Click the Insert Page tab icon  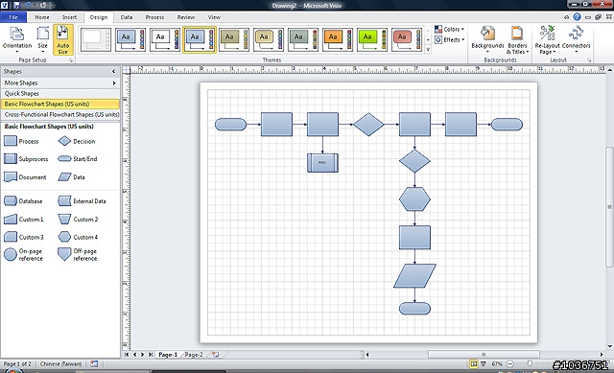click(215, 355)
